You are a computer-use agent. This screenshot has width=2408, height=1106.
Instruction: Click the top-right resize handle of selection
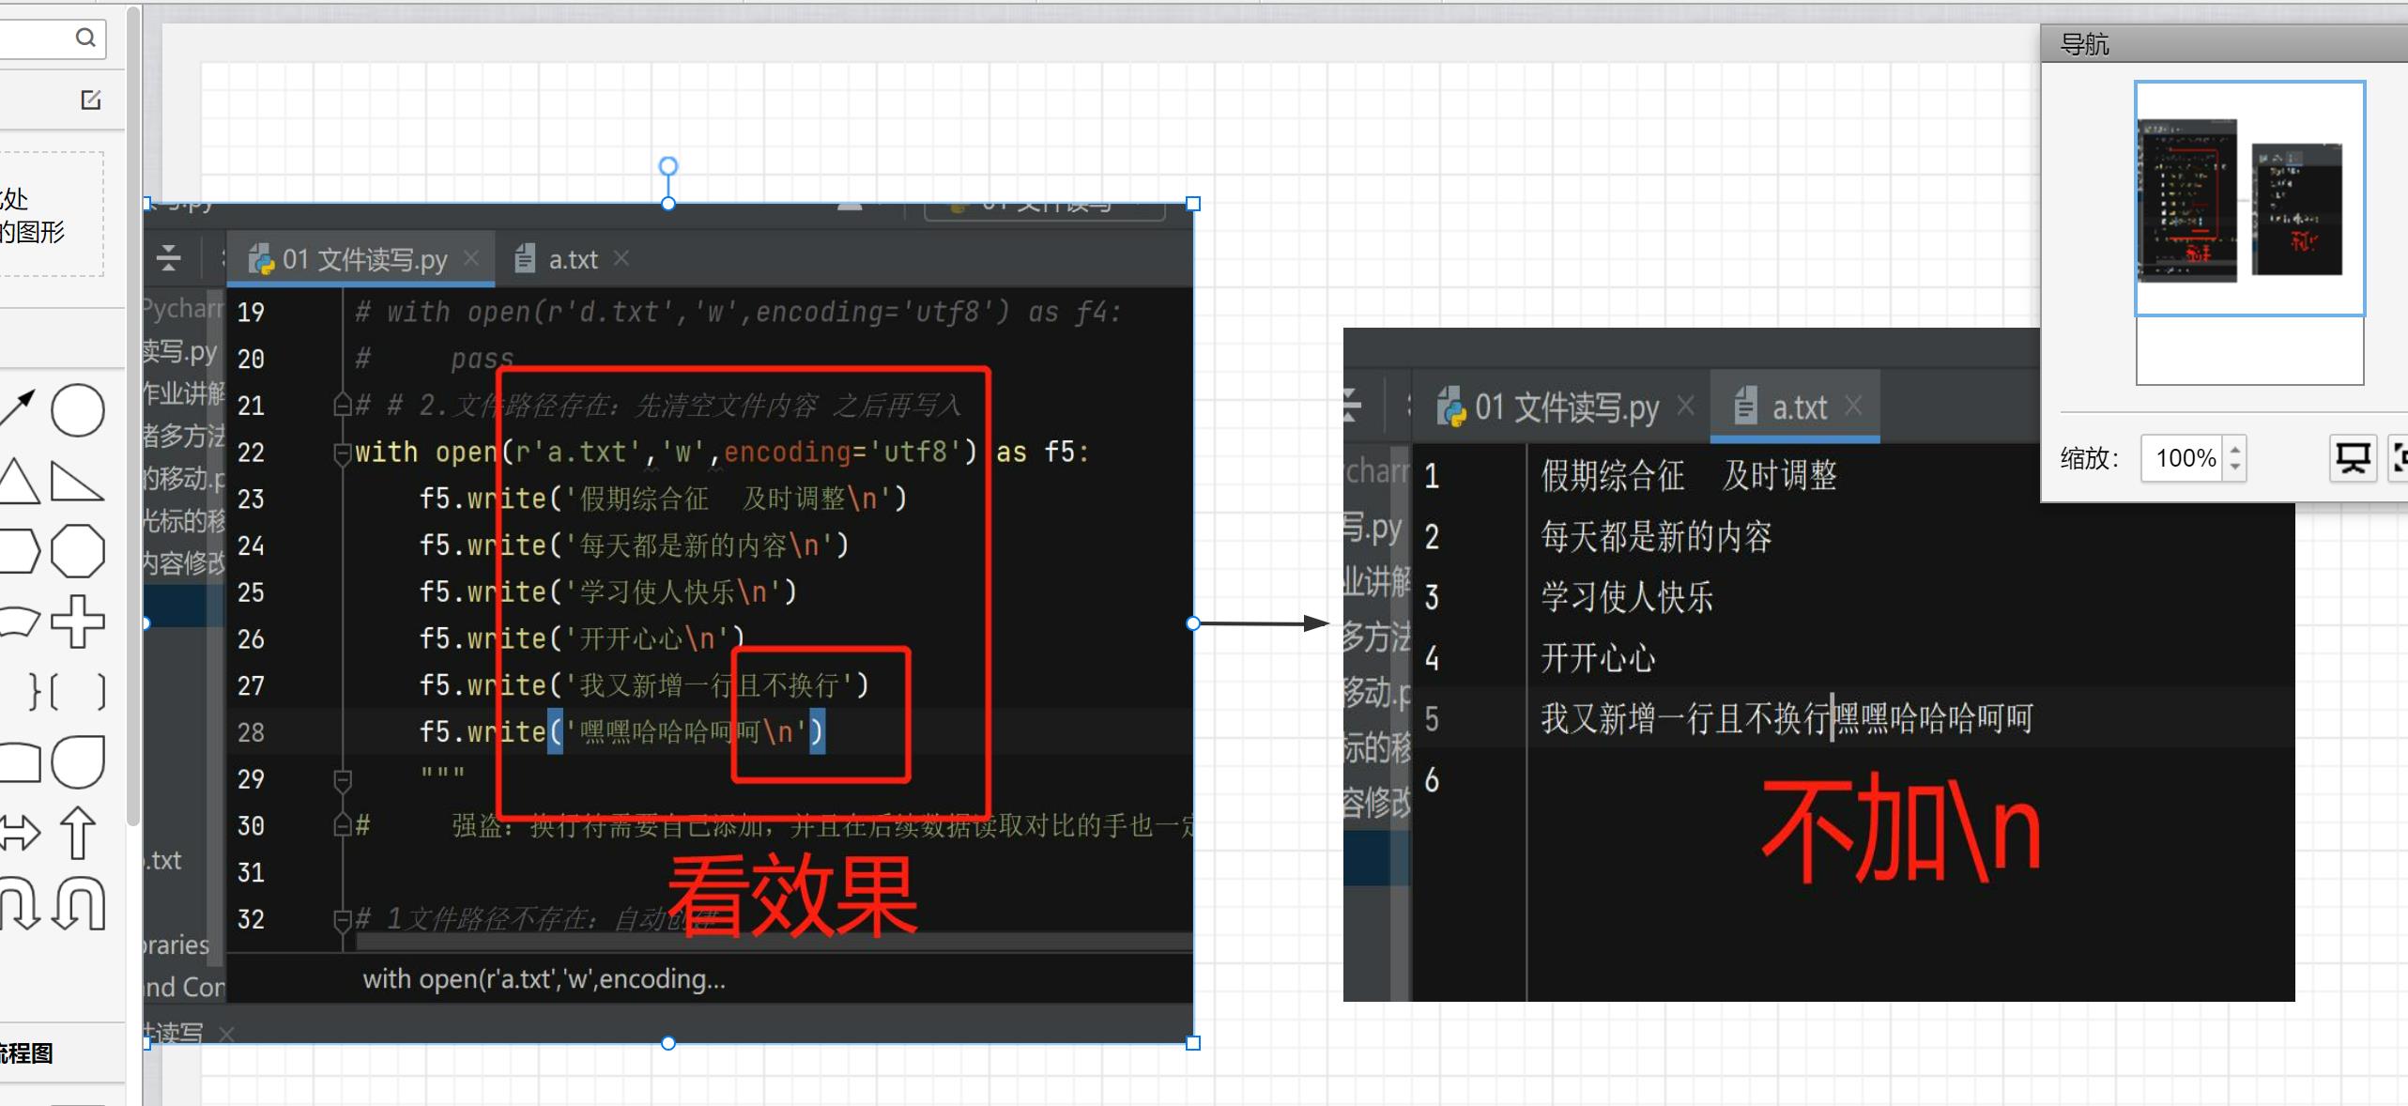[x=1193, y=204]
